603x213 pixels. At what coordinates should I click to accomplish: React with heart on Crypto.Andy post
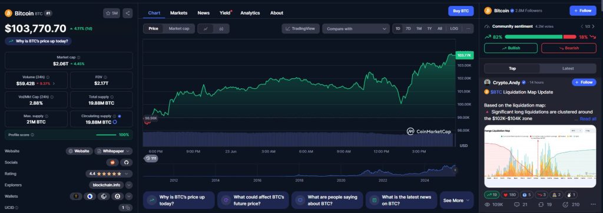pos(509,195)
